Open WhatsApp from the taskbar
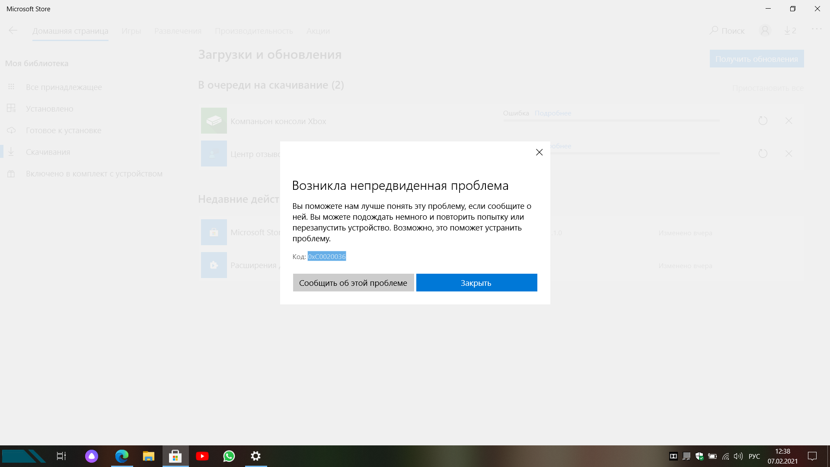The height and width of the screenshot is (467, 830). pyautogui.click(x=229, y=456)
